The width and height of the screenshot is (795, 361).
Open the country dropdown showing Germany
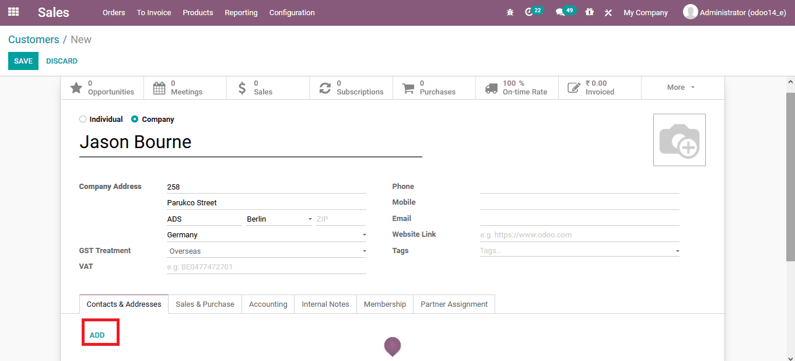(x=267, y=235)
